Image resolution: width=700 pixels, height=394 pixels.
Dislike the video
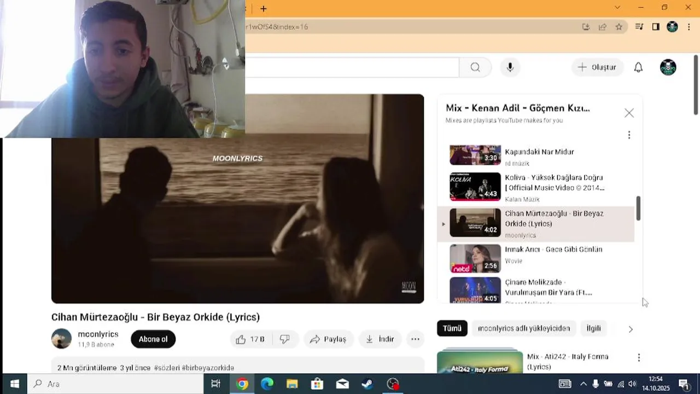coord(285,339)
